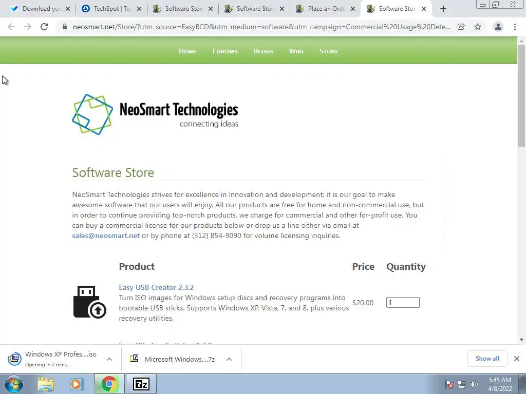Viewport: 526px width, 394px height.
Task: Click the network tray icon
Action: click(x=462, y=384)
